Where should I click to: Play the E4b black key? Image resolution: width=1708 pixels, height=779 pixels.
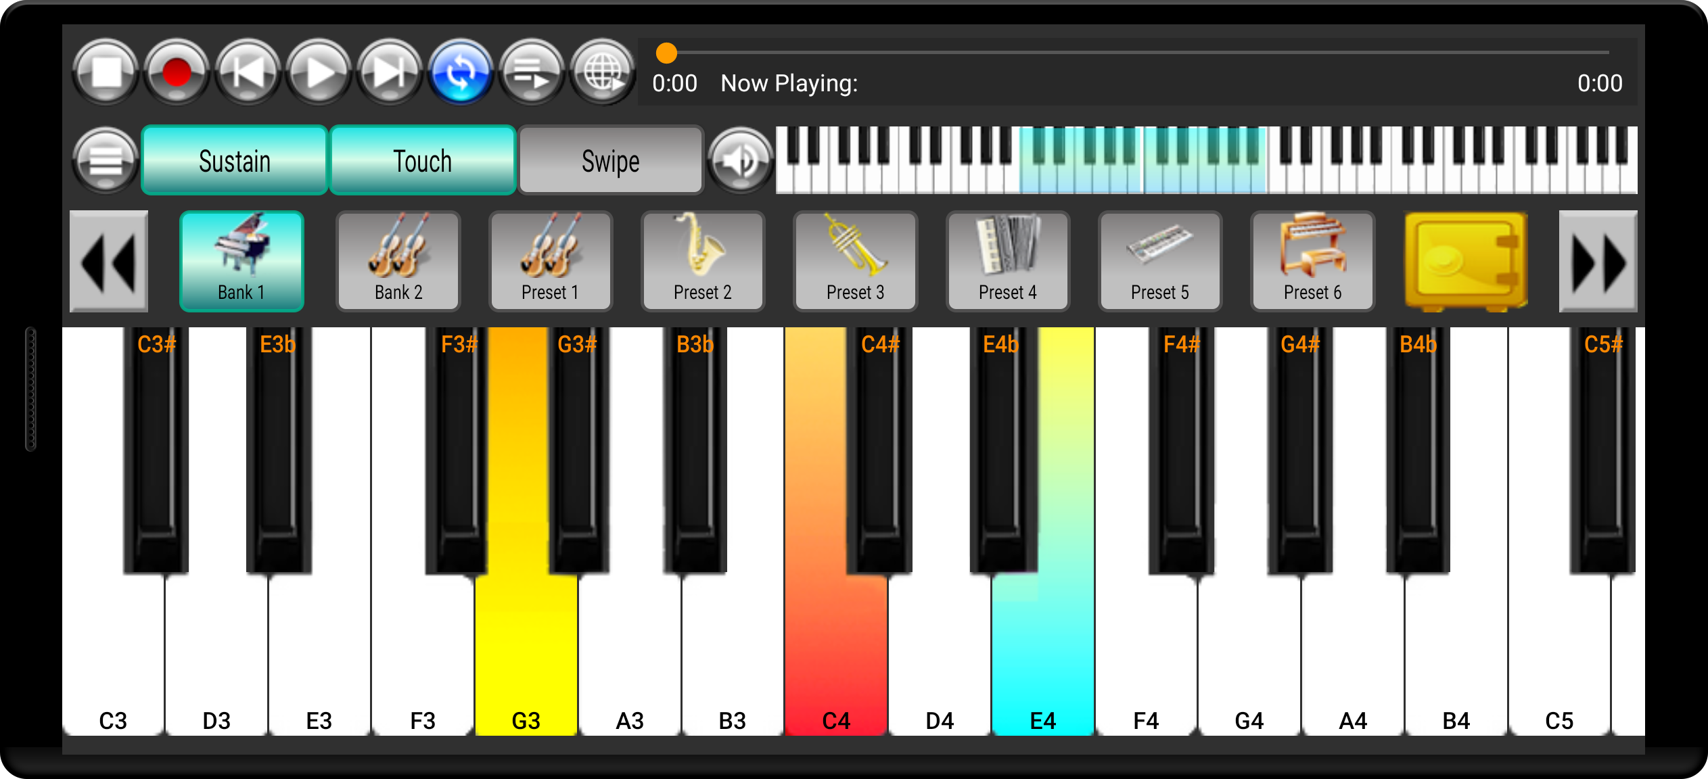coord(1003,450)
